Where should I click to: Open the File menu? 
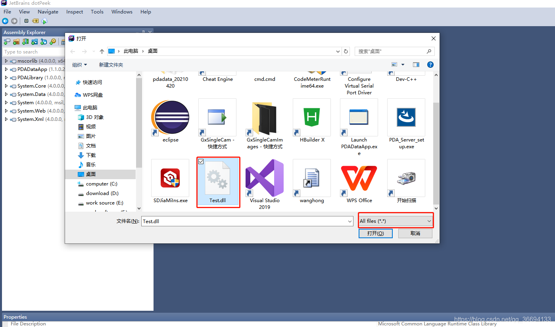(7, 12)
